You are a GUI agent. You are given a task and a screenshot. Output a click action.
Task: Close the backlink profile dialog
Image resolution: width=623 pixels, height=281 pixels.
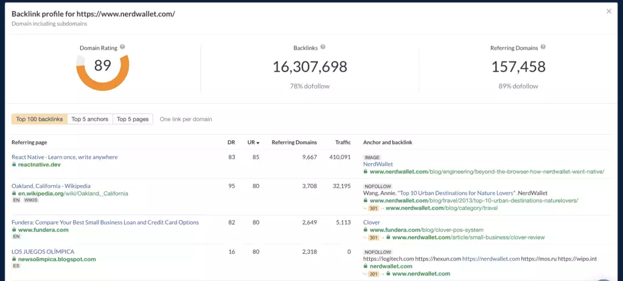coord(609,11)
